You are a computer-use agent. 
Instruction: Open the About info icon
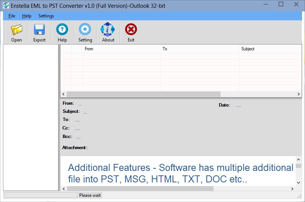(108, 30)
